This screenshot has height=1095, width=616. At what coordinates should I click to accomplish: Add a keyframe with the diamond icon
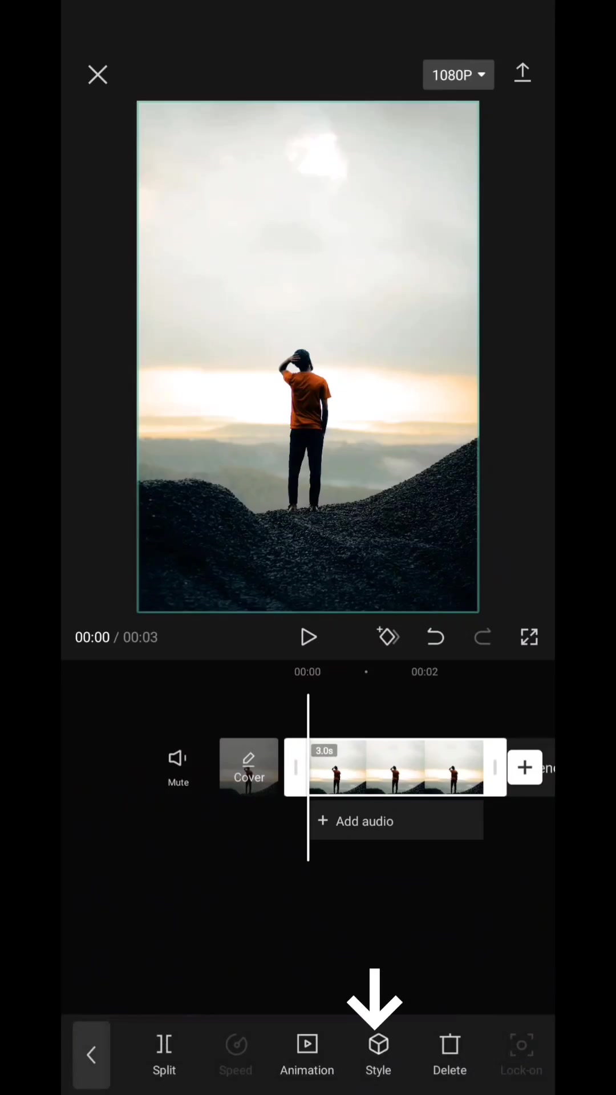pyautogui.click(x=388, y=636)
